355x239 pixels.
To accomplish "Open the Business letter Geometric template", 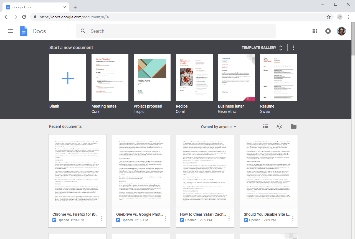I will coord(236,78).
